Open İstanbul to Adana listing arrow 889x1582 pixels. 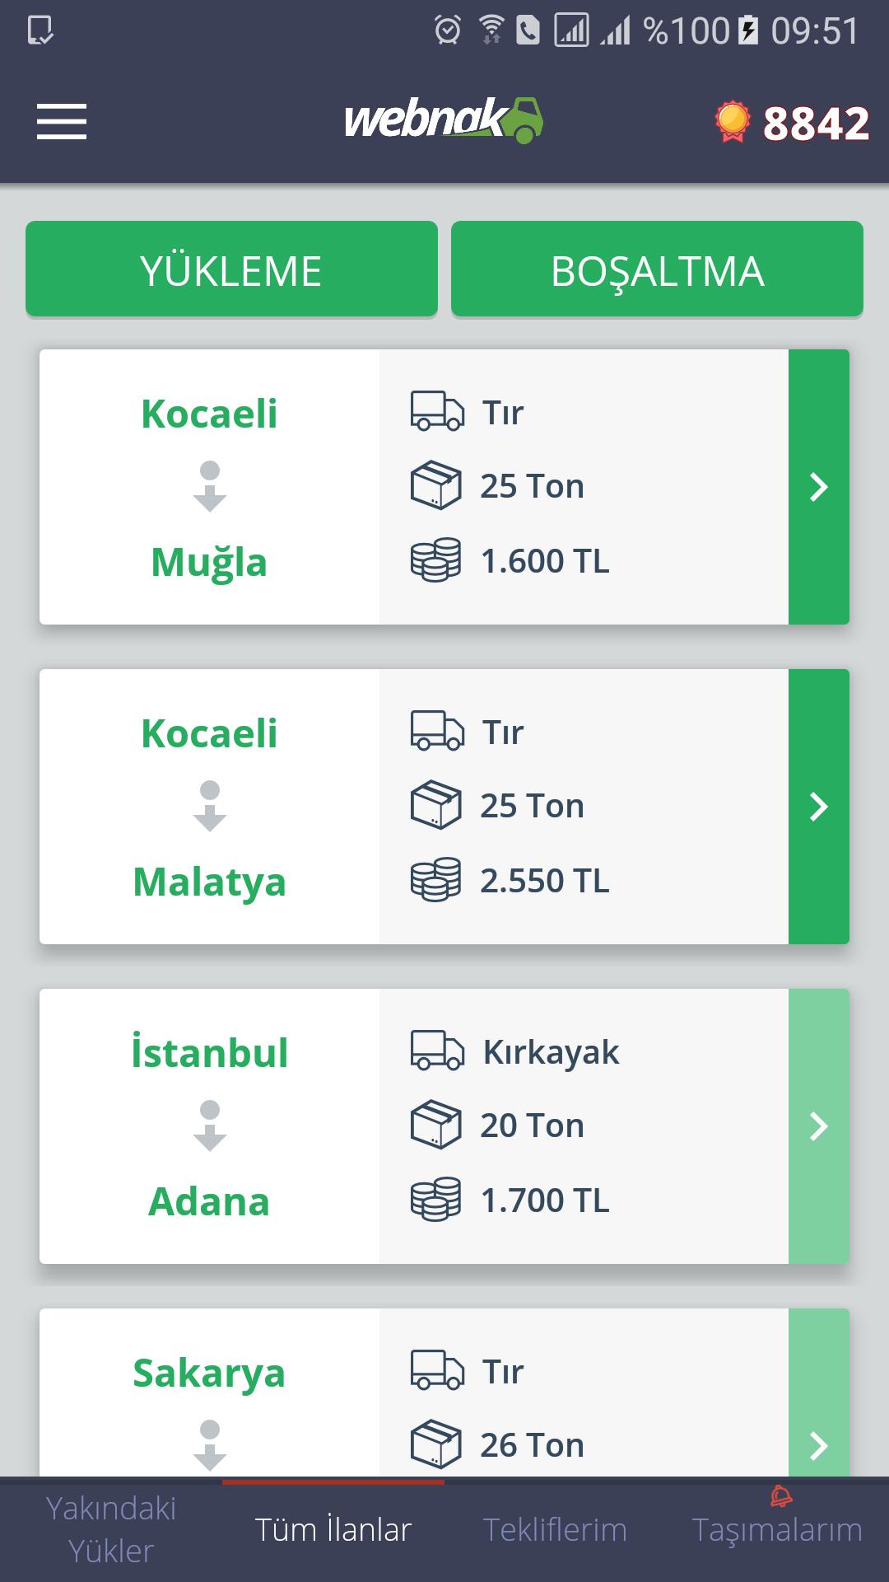tap(818, 1126)
